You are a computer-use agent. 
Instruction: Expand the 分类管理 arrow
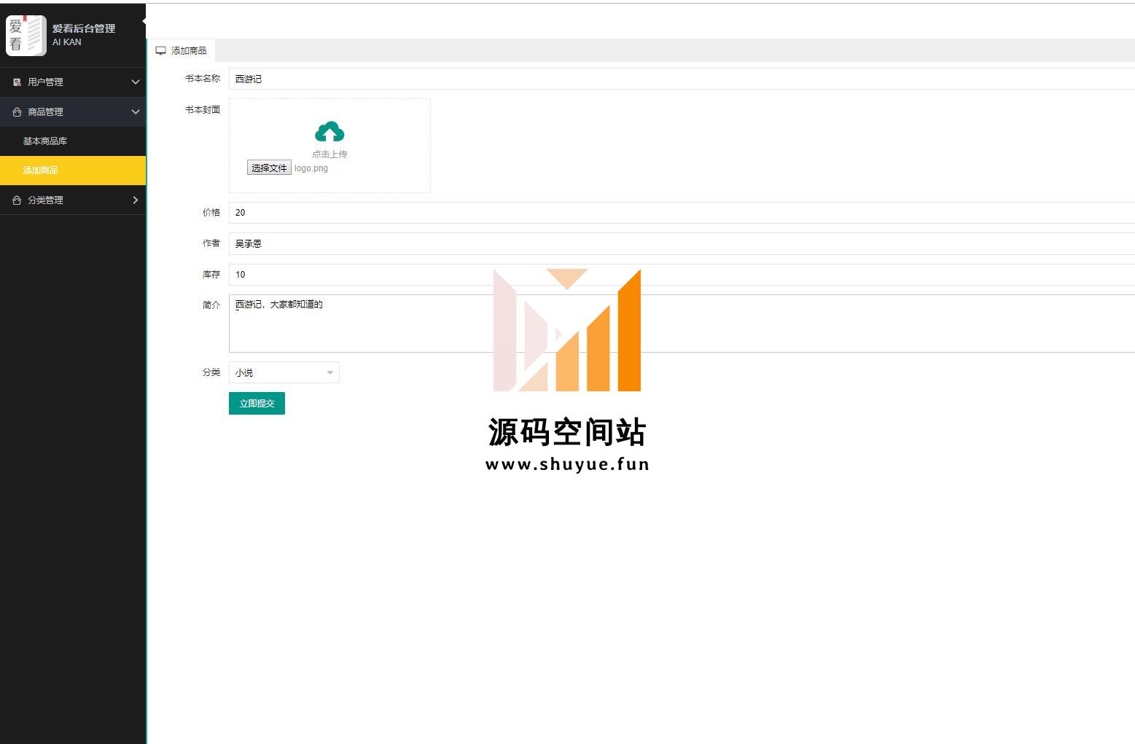click(135, 200)
